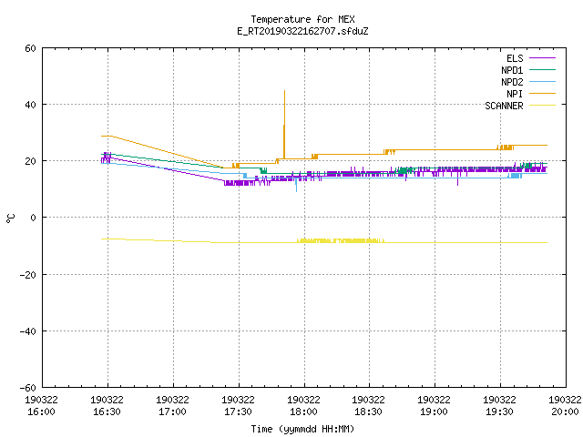This screenshot has width=583, height=437.
Task: Click the x-axis tick label 18:30
Action: (x=368, y=412)
